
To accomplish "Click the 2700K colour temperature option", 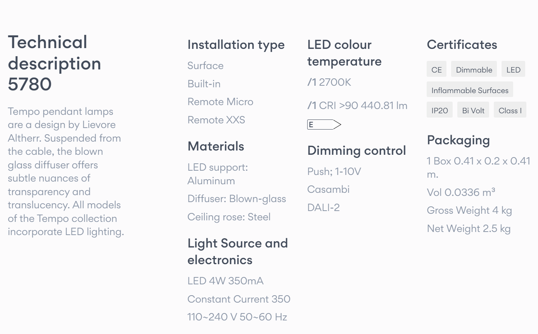I will (x=329, y=82).
